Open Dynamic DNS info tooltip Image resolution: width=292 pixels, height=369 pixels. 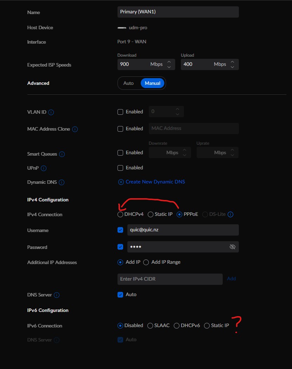click(62, 182)
